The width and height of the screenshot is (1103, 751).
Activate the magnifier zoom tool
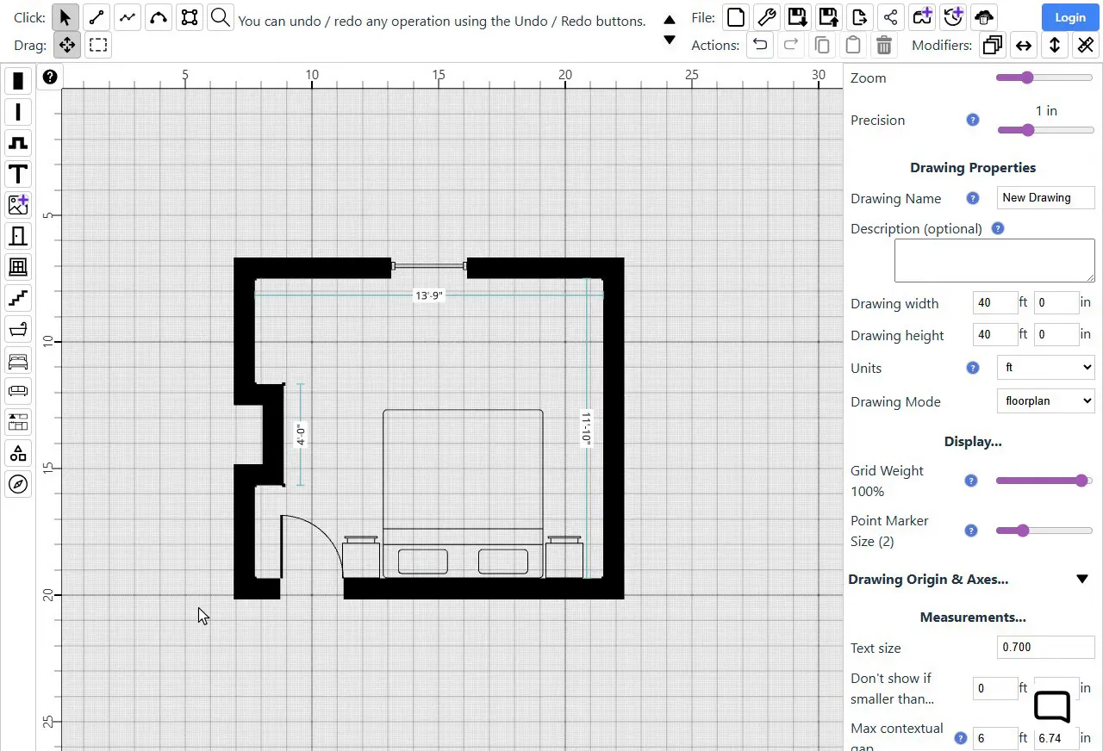(x=221, y=17)
